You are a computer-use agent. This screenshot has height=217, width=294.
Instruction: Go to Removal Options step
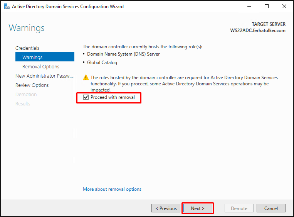click(41, 66)
